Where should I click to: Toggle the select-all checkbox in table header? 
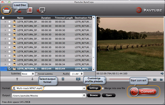pos(3,18)
